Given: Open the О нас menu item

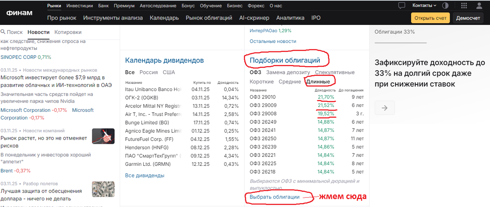Looking at the screenshot, I should pos(276,6).
